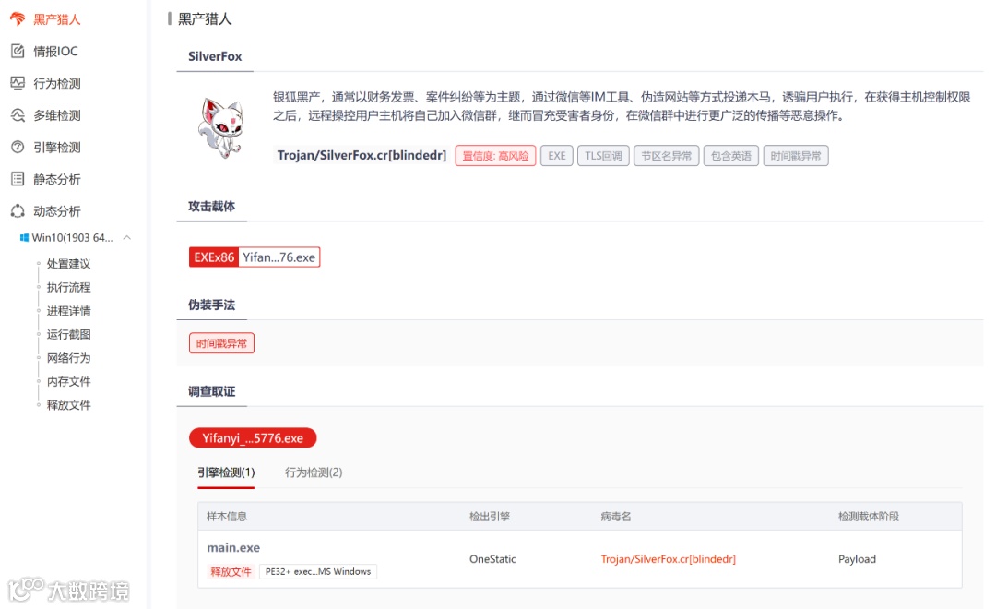Click the Yifanyi_...5776.exe red pill

coord(253,438)
